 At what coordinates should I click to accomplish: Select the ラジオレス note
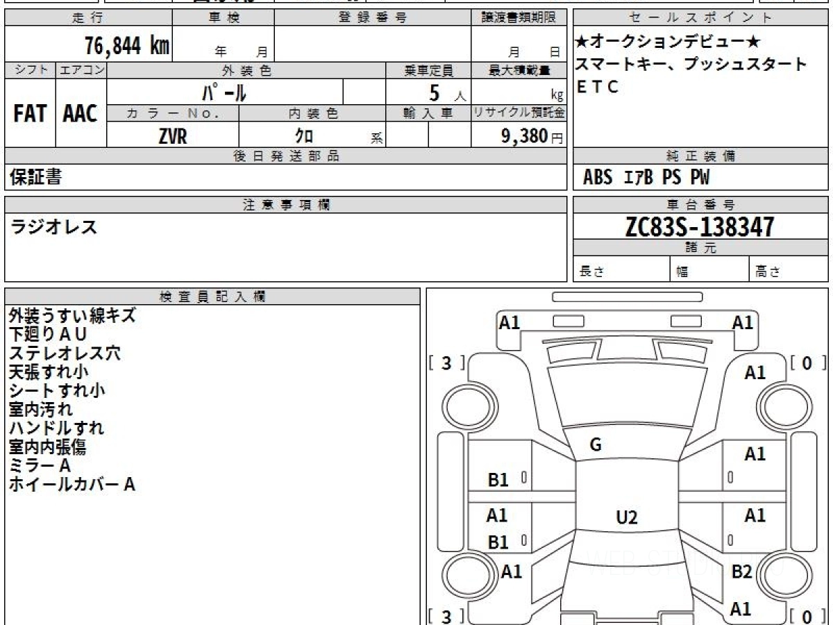pyautogui.click(x=54, y=227)
